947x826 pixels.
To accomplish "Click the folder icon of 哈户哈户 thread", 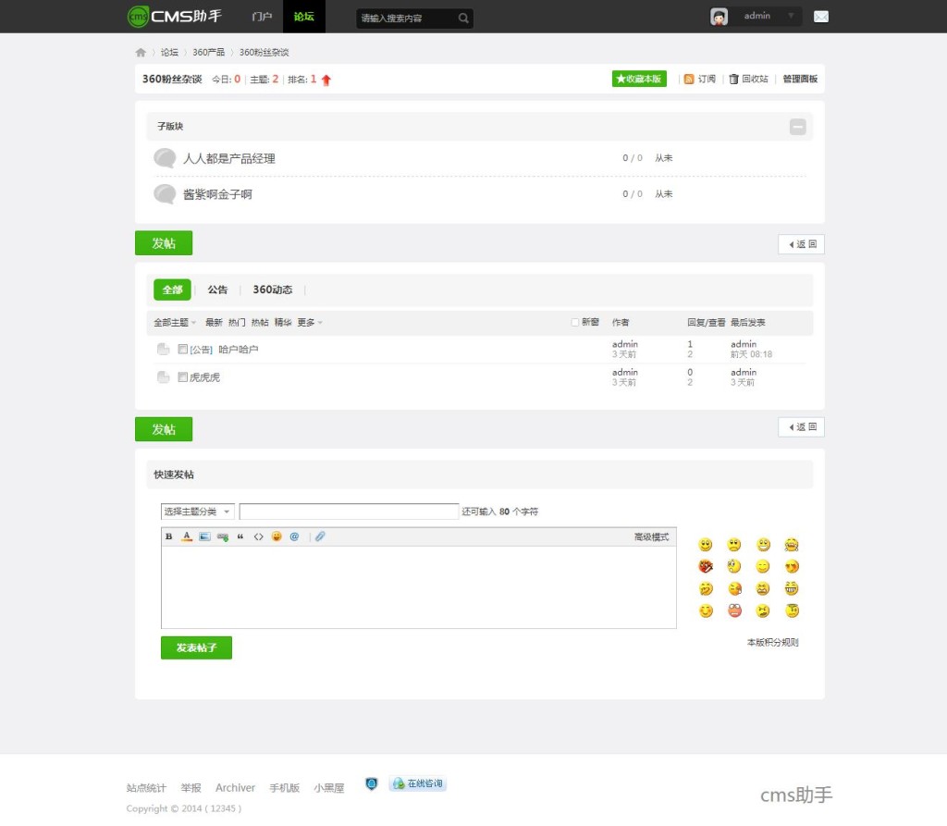I will click(163, 350).
